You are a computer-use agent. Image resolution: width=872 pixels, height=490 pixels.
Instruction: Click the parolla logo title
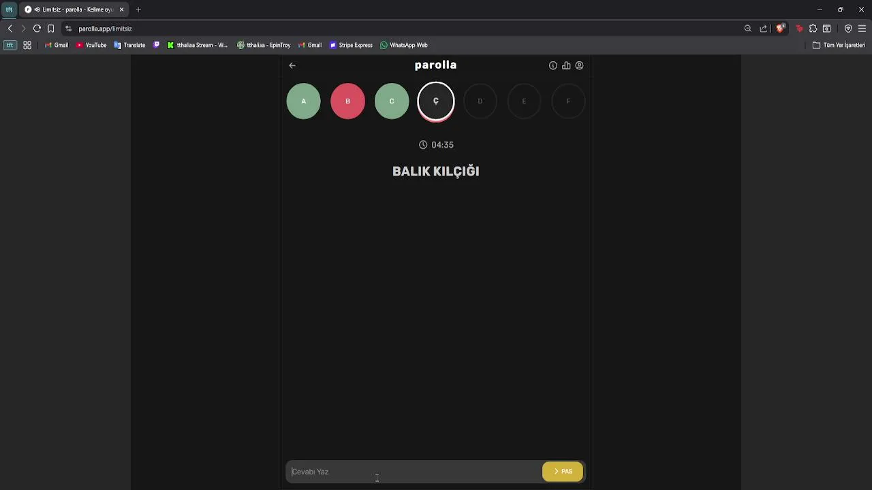(436, 65)
